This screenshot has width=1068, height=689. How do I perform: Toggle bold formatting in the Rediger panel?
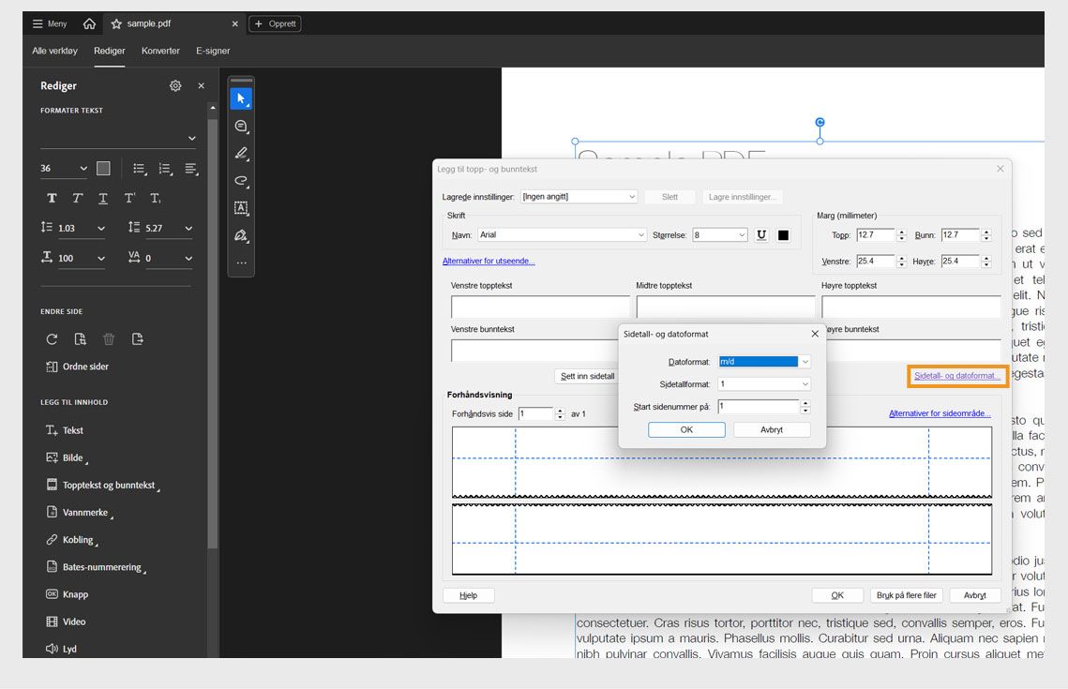[52, 199]
